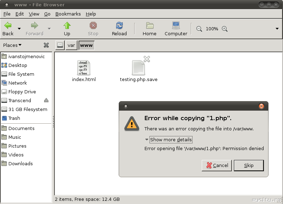Image resolution: width=283 pixels, height=204 pixels.
Task: Open the File menu
Action: pos(7,14)
